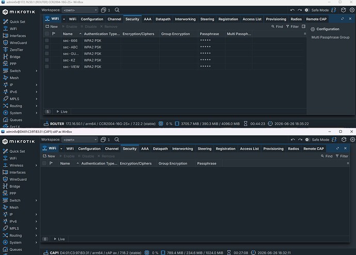Switch to the Datapath tab in the CAP1 window

pos(160,149)
